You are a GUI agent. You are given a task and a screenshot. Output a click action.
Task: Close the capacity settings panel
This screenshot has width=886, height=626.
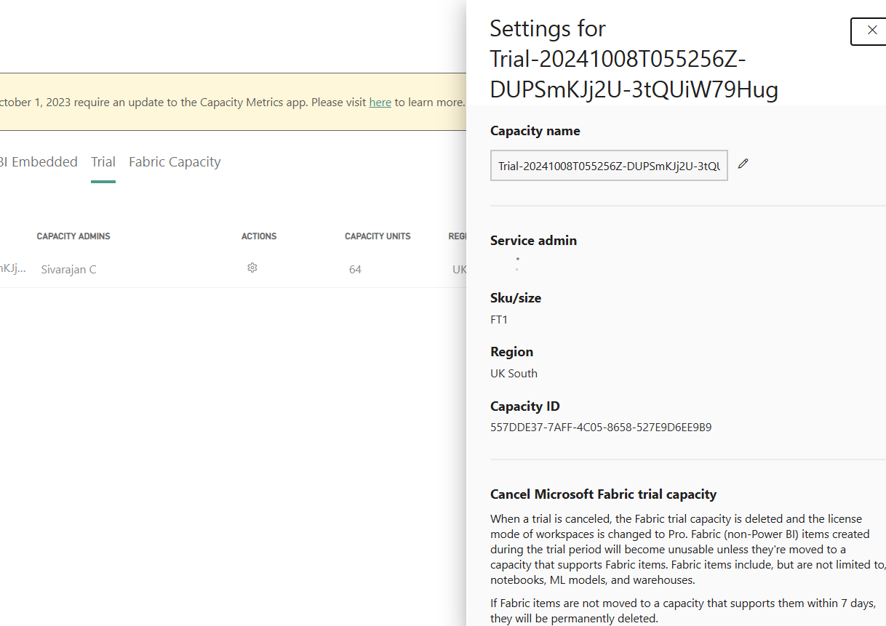(x=871, y=31)
